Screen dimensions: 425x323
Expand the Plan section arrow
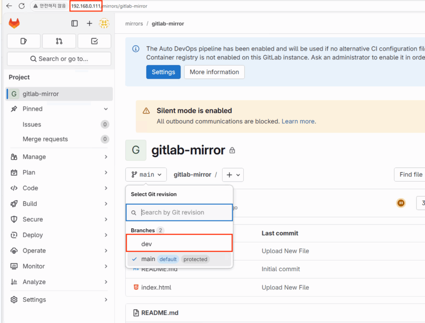(x=106, y=172)
